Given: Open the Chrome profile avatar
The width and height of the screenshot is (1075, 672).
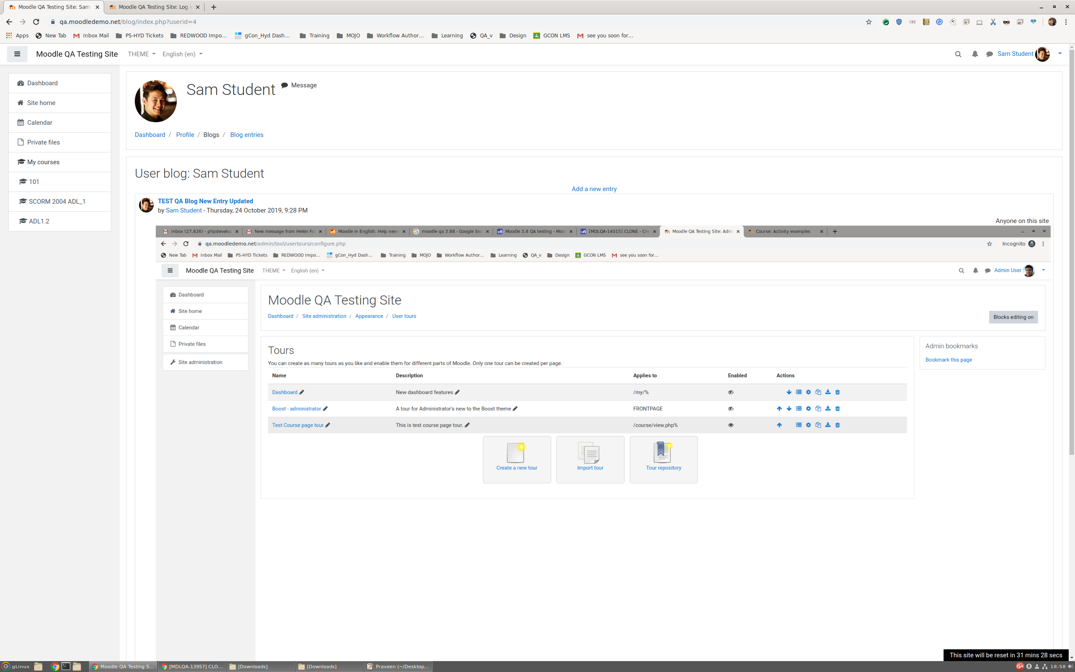Looking at the screenshot, I should pos(1052,22).
